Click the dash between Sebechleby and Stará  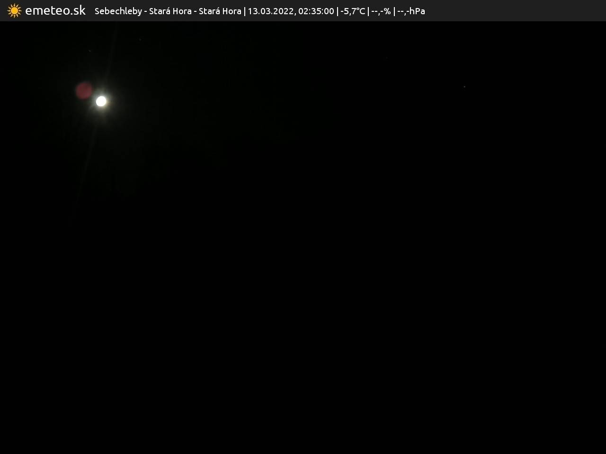[x=146, y=11]
